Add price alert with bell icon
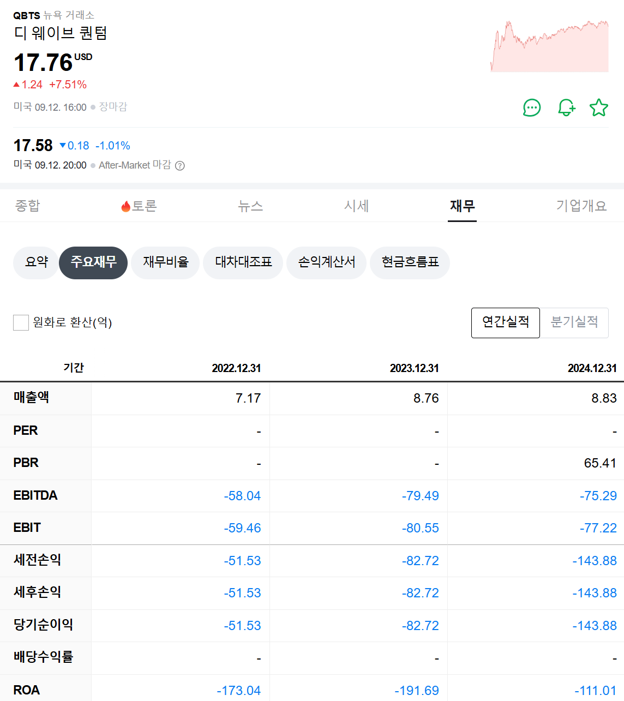The height and width of the screenshot is (701, 624). tap(566, 107)
